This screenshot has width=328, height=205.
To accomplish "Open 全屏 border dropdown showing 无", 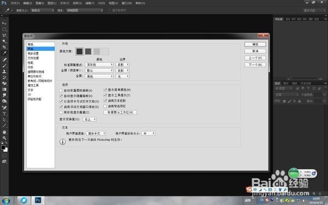I will click(x=122, y=77).
